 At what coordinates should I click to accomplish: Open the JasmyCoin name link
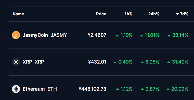coord(35,35)
